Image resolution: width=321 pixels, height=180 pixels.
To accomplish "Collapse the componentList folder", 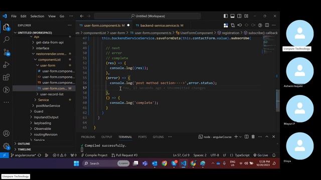I will [x=49, y=59].
